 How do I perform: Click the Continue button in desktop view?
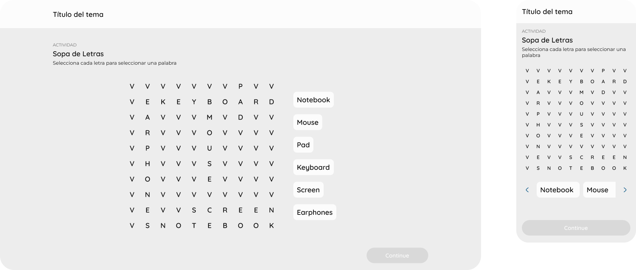[397, 256]
